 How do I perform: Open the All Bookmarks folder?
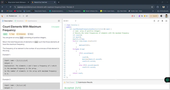coord(163,11)
